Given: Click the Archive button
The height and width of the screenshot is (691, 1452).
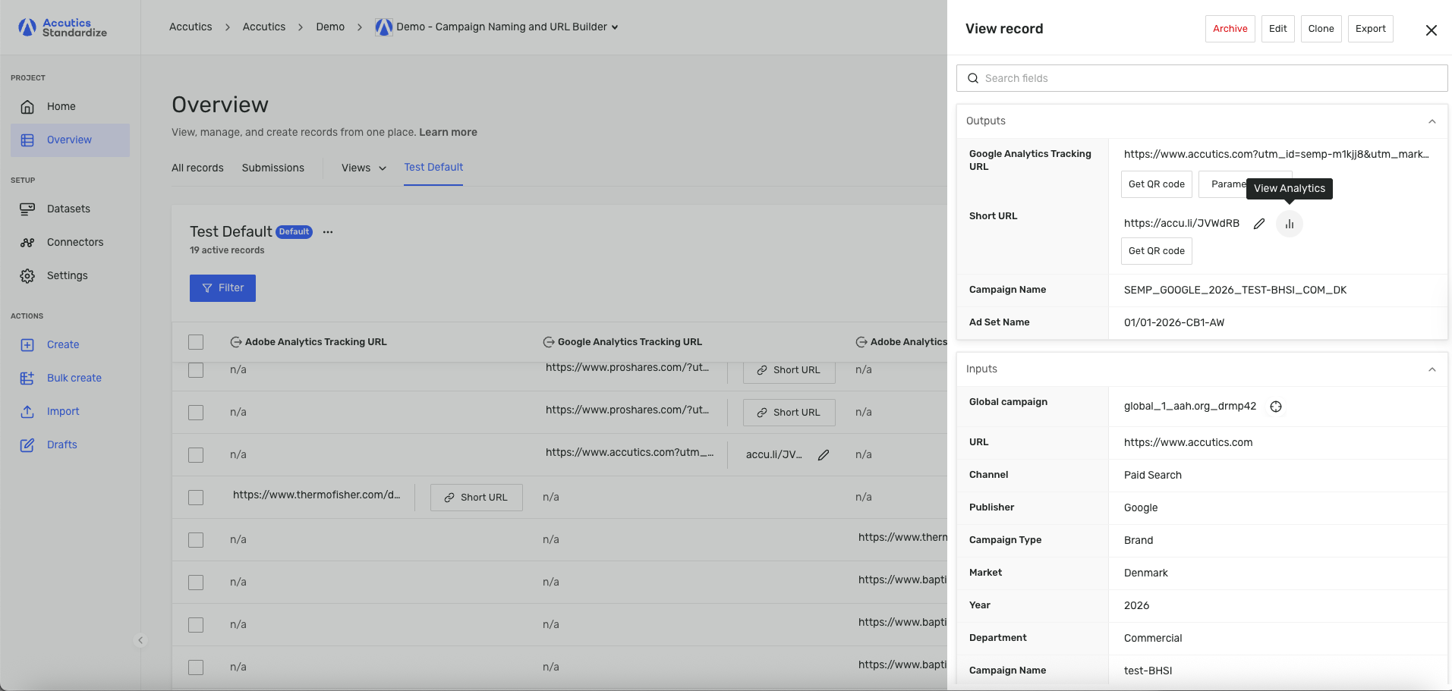Looking at the screenshot, I should click(x=1230, y=29).
